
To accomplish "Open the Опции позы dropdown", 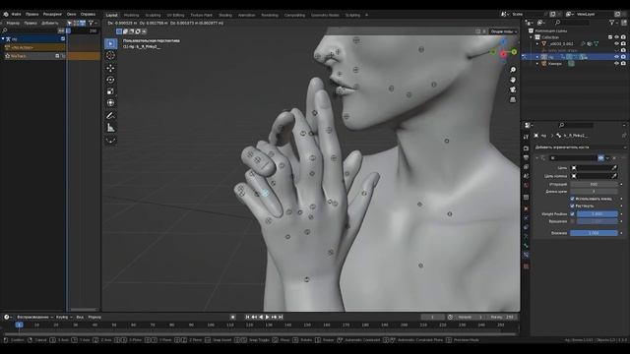I will (x=503, y=31).
